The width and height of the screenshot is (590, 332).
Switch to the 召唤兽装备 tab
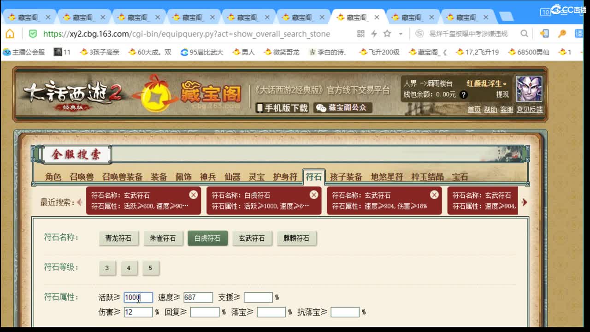122,177
